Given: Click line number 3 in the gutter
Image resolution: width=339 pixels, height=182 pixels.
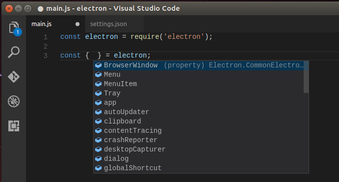Looking at the screenshot, I should 46,56.
